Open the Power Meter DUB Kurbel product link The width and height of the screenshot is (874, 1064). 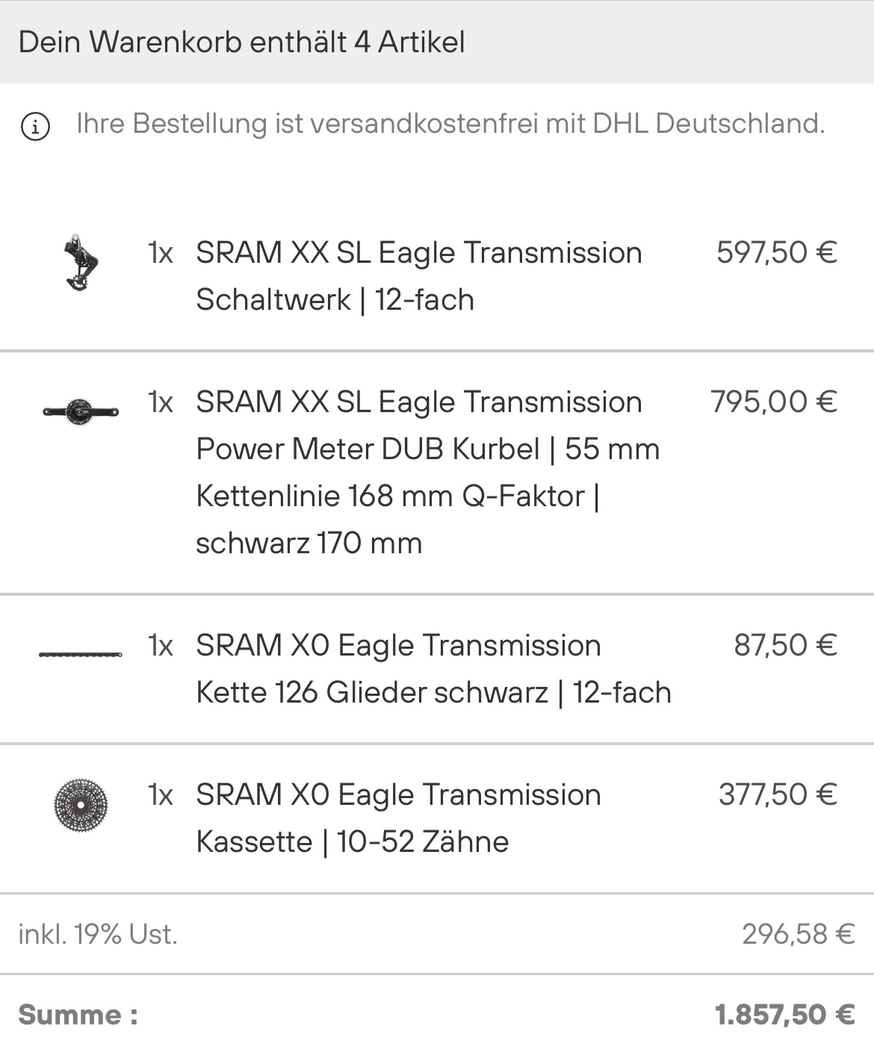[427, 473]
